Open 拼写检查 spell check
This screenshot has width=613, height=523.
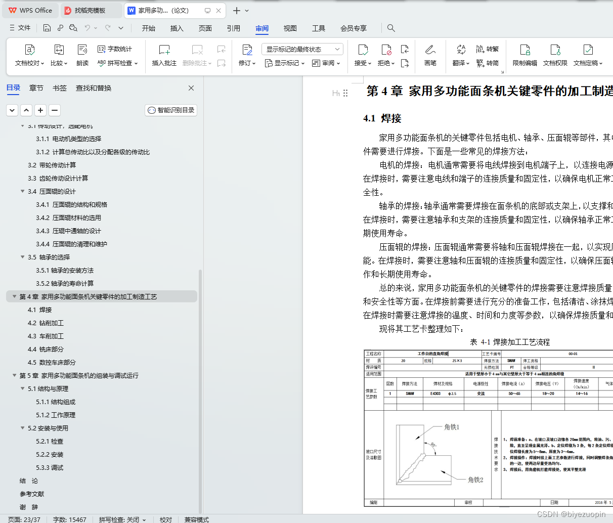click(x=117, y=63)
